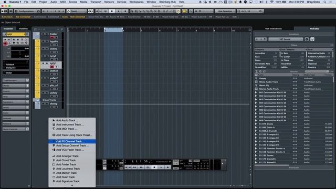
Task: Expand the Inserts inspector section
Action: pyautogui.click(x=16, y=91)
